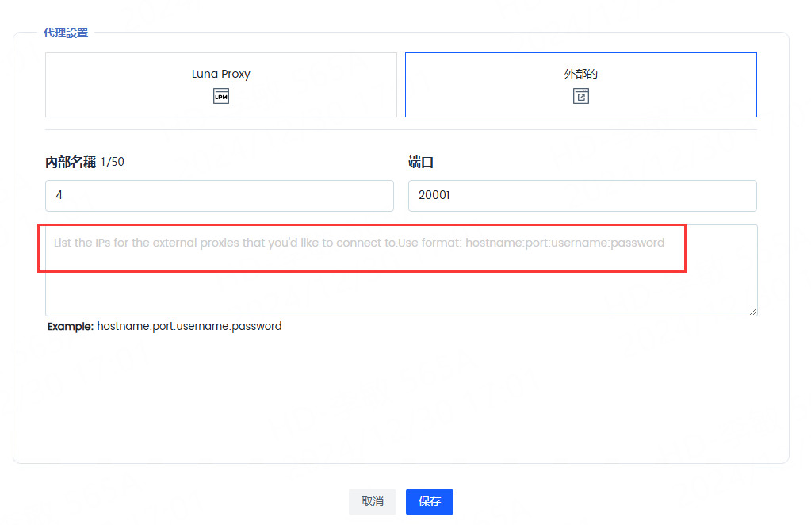Grab the textarea resize handle corner
This screenshot has width=811, height=525.
point(752,311)
